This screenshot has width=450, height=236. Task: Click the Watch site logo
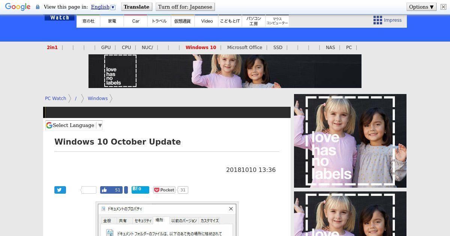pyautogui.click(x=60, y=18)
